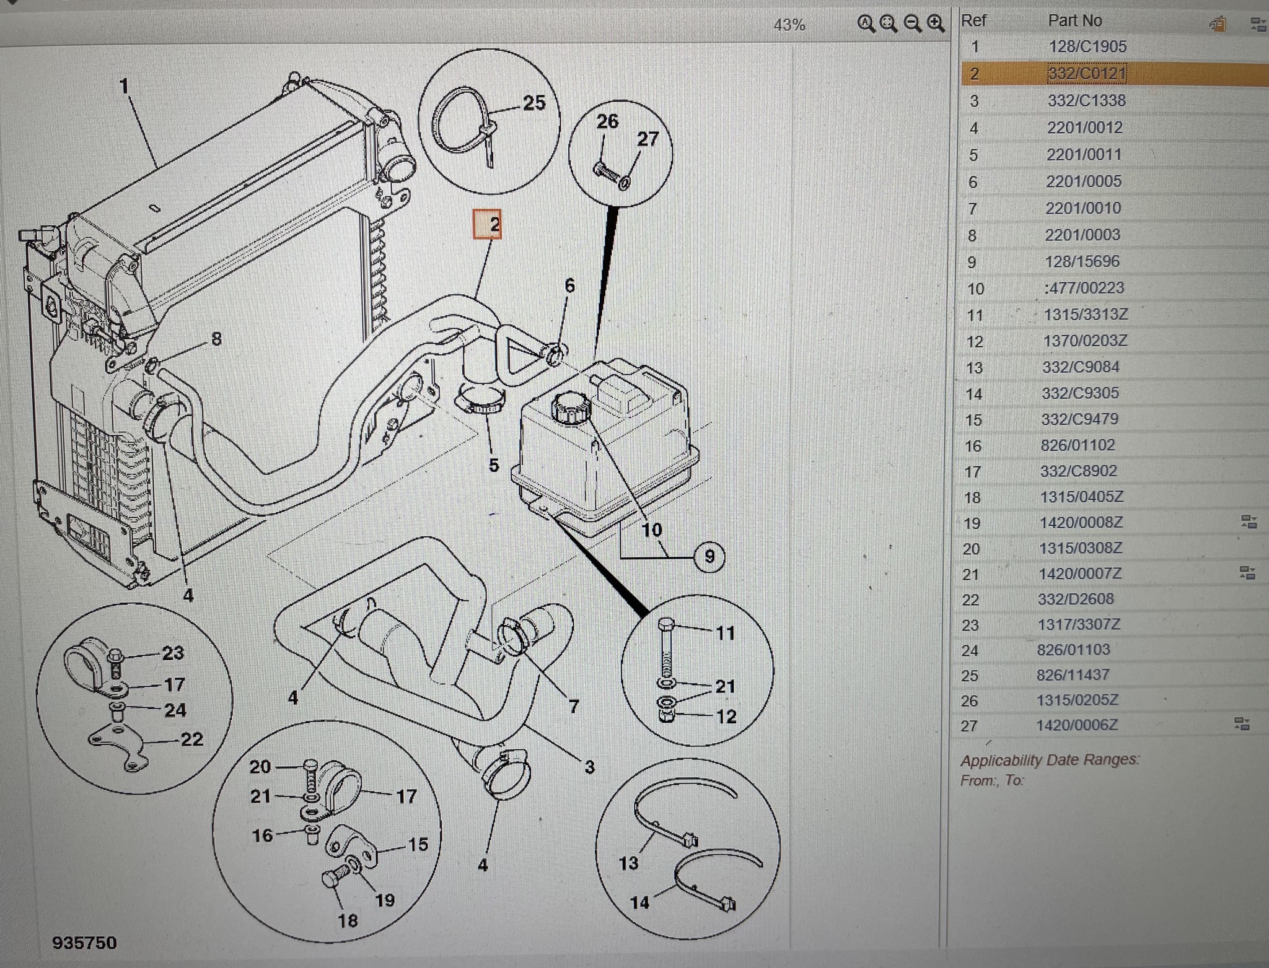Select part number 128/C1905
1269x968 pixels.
pos(1087,46)
